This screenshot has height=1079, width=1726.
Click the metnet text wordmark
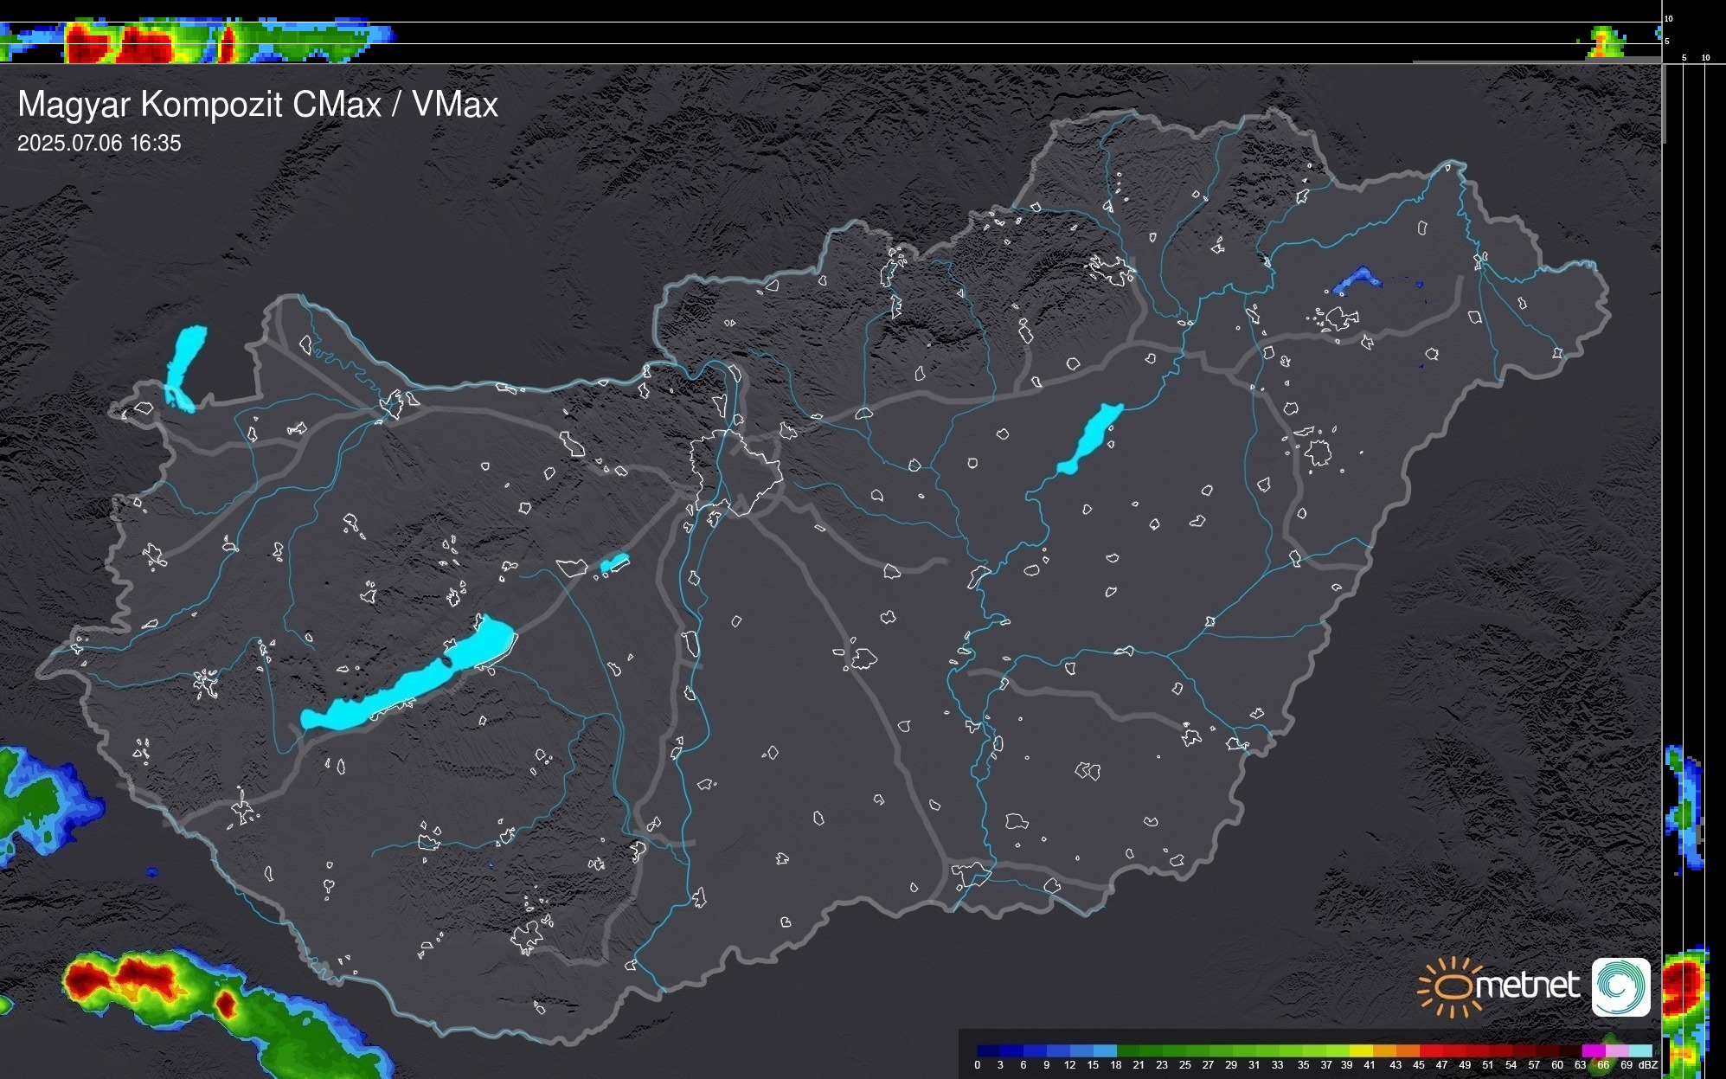point(1527,986)
